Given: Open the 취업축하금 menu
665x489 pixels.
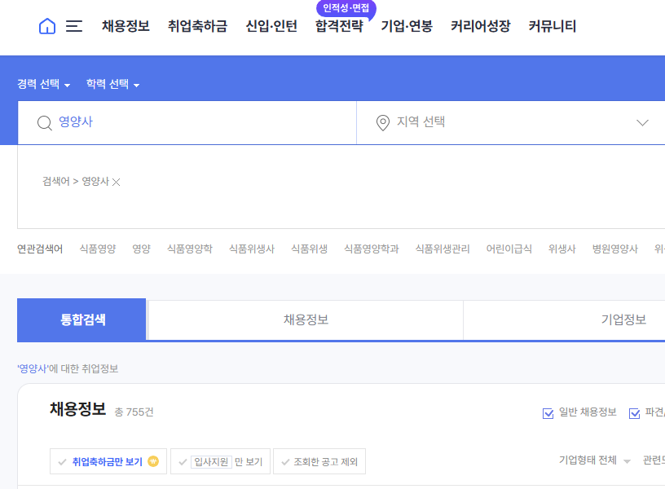Looking at the screenshot, I should (198, 26).
